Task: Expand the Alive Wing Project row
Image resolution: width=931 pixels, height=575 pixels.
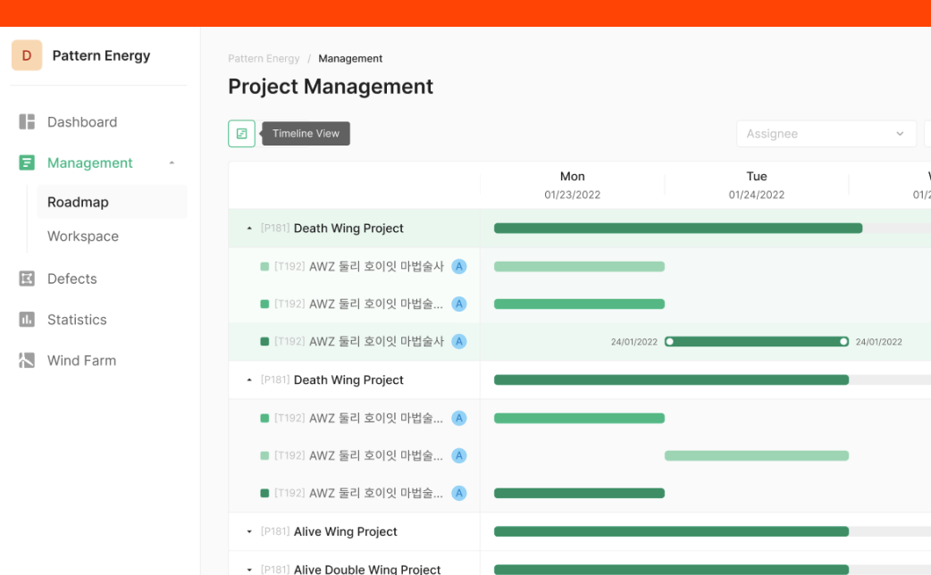Action: click(249, 532)
